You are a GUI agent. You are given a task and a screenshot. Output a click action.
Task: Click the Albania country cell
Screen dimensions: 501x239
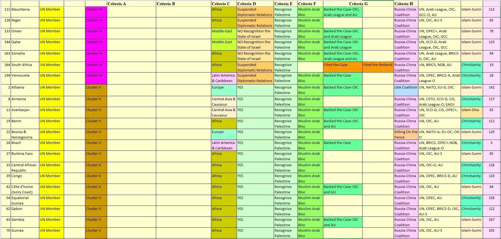[25, 90]
